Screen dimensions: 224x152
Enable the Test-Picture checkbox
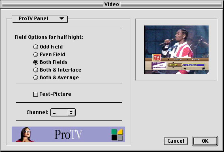tap(36, 94)
